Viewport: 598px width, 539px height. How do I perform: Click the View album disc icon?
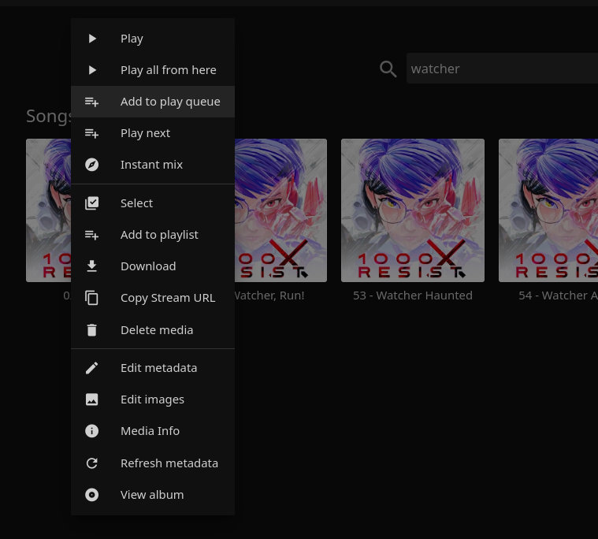[92, 495]
